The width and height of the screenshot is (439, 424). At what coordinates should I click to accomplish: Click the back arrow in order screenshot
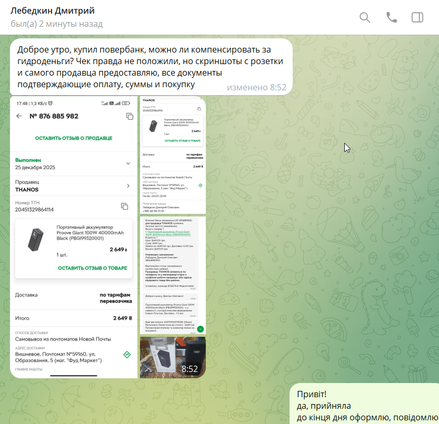coord(19,116)
